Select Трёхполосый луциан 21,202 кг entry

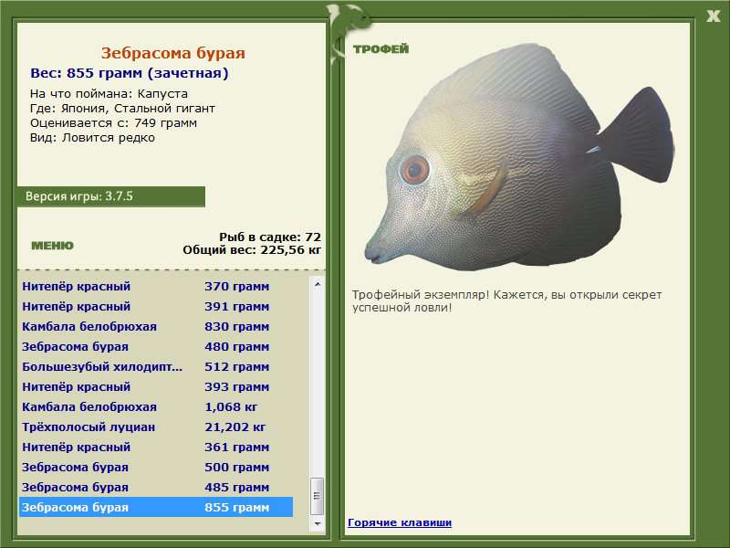pyautogui.click(x=146, y=427)
